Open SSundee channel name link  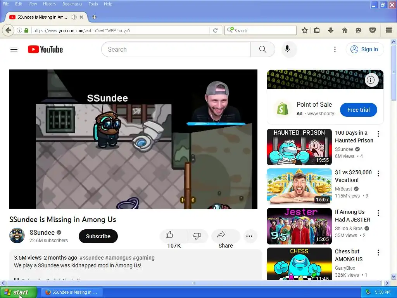point(42,233)
